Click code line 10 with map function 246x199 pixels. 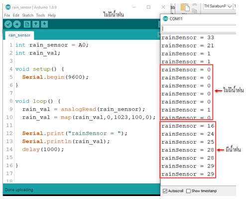click(x=89, y=117)
